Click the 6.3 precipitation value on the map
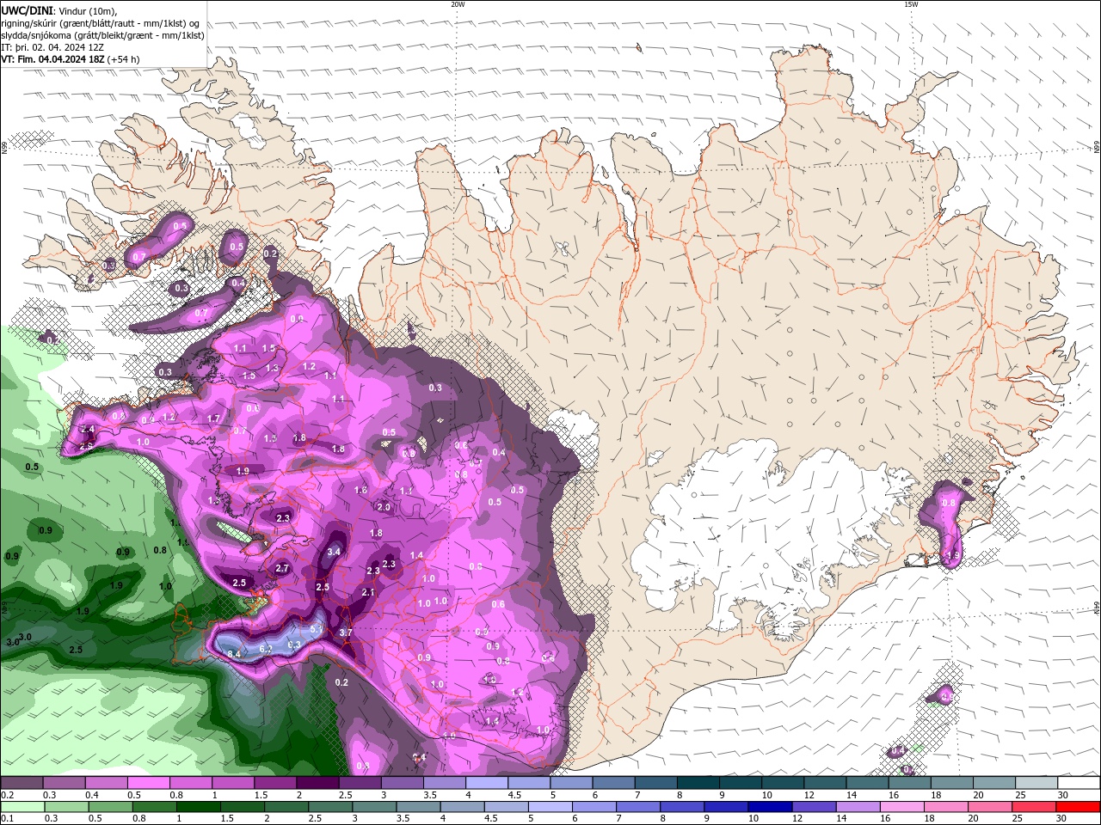1101x825 pixels. click(x=294, y=645)
